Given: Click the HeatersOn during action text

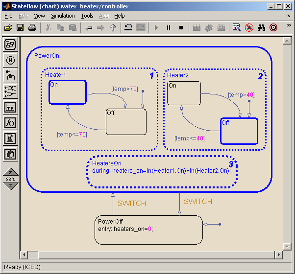Looking at the screenshot, I should click(x=161, y=171).
